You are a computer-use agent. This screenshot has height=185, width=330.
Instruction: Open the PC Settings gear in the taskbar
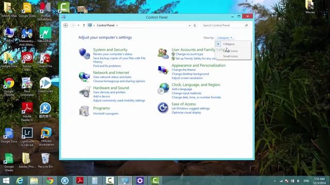pos(140,180)
